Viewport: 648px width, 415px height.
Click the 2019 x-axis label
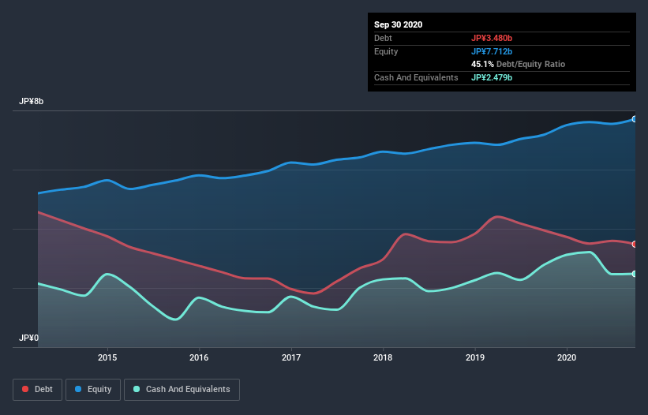click(475, 357)
